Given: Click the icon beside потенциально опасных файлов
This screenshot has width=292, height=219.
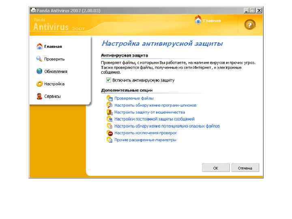Looking at the screenshot, I should coord(109,126).
